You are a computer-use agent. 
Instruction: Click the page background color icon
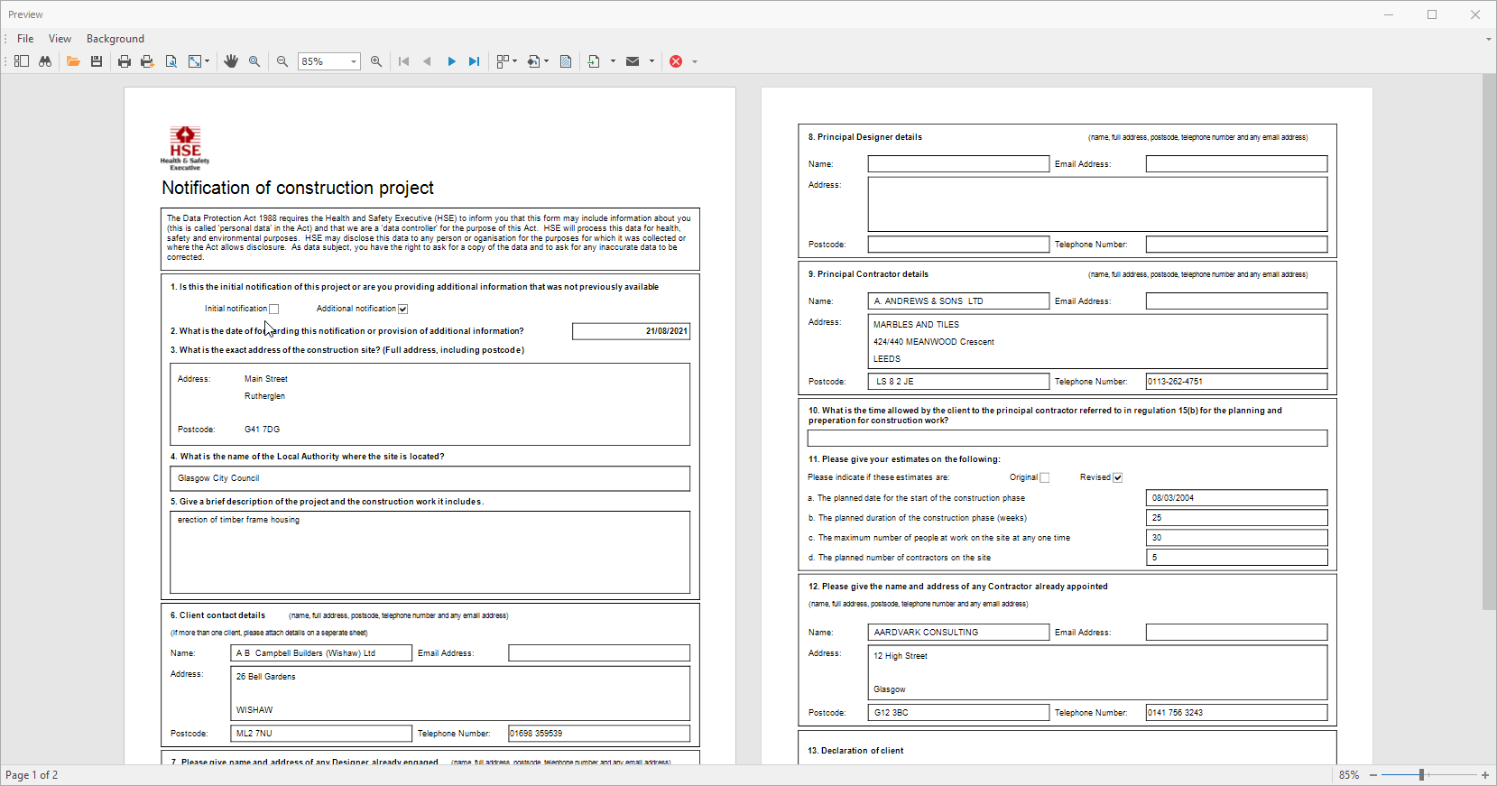(x=533, y=61)
